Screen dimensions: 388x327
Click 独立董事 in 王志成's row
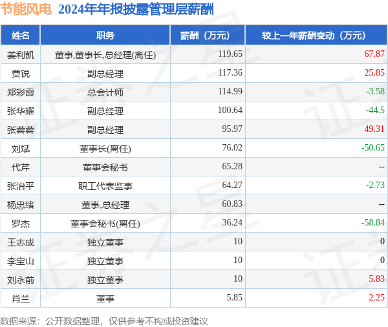coord(105,242)
